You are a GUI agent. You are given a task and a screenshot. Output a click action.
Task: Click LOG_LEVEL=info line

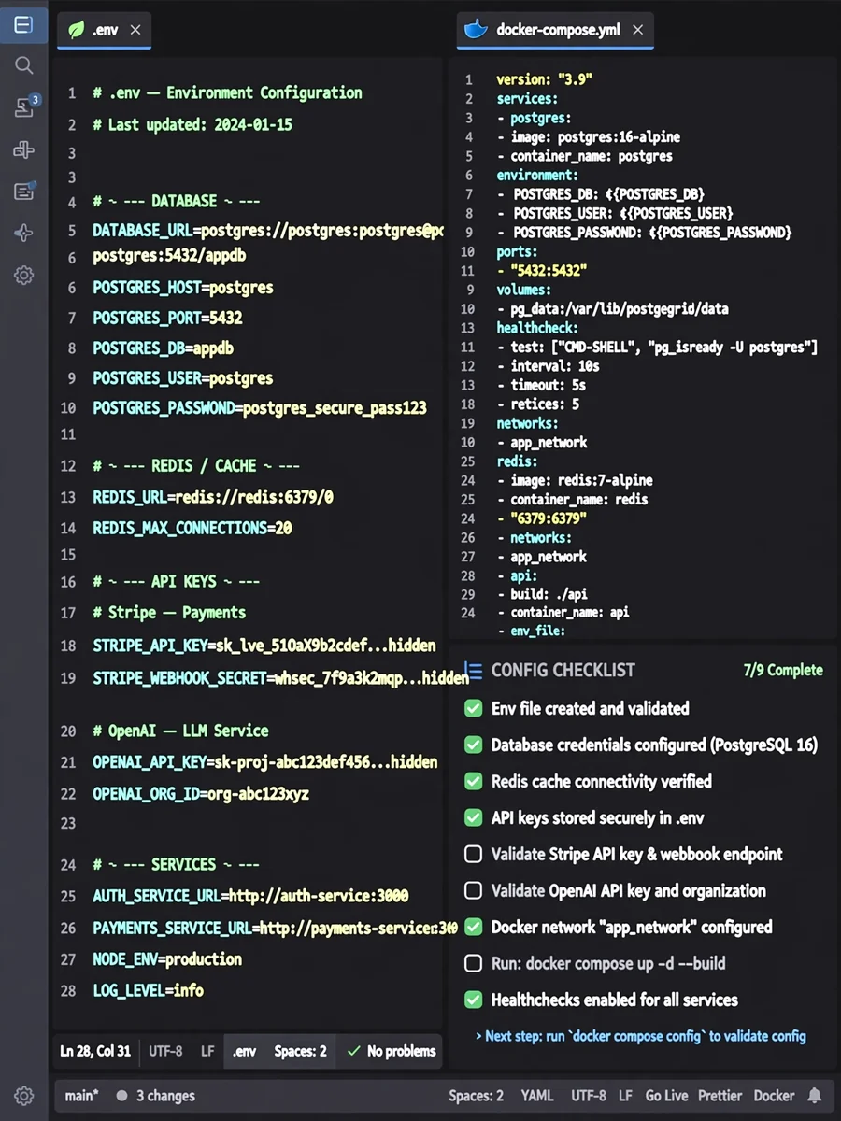(148, 990)
